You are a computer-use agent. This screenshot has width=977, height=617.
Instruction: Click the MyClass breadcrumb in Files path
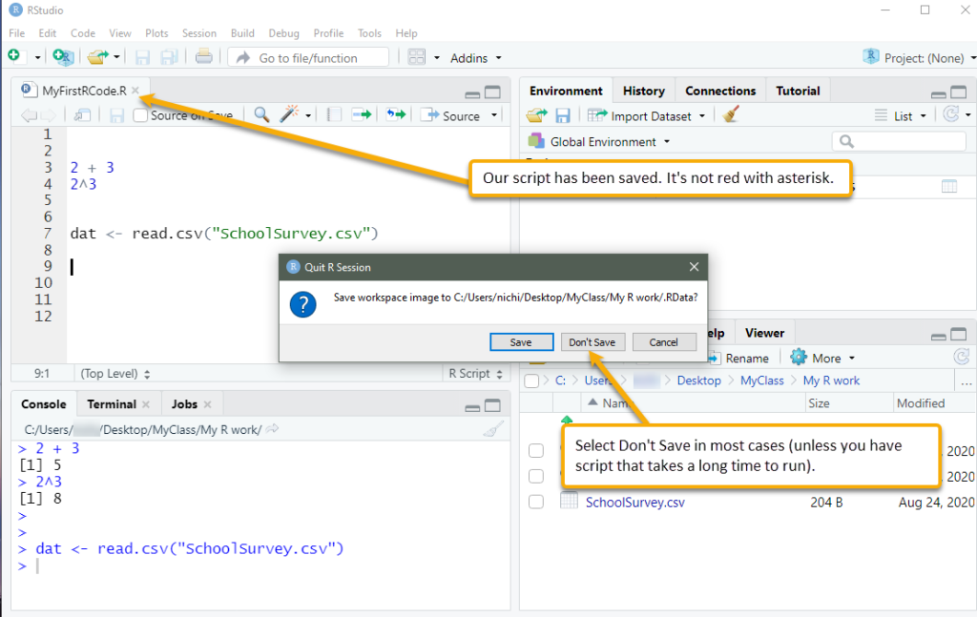[761, 380]
